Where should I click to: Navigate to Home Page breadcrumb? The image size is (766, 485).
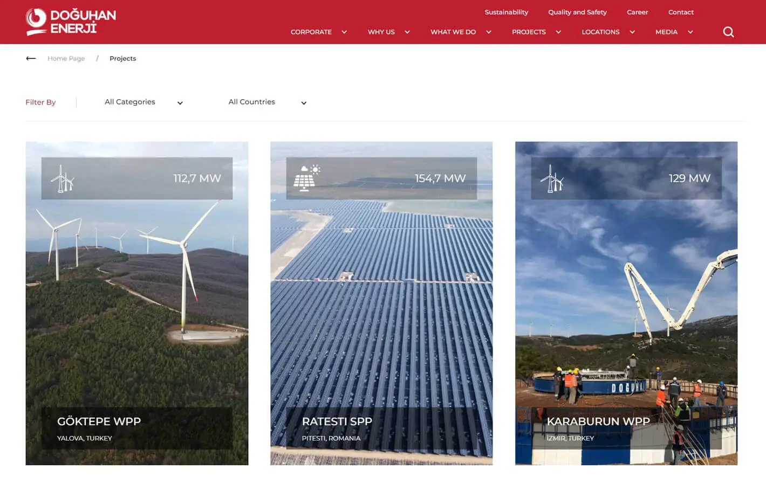click(x=66, y=58)
